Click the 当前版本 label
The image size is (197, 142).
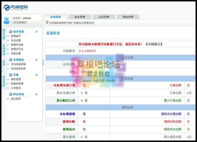tap(69, 51)
